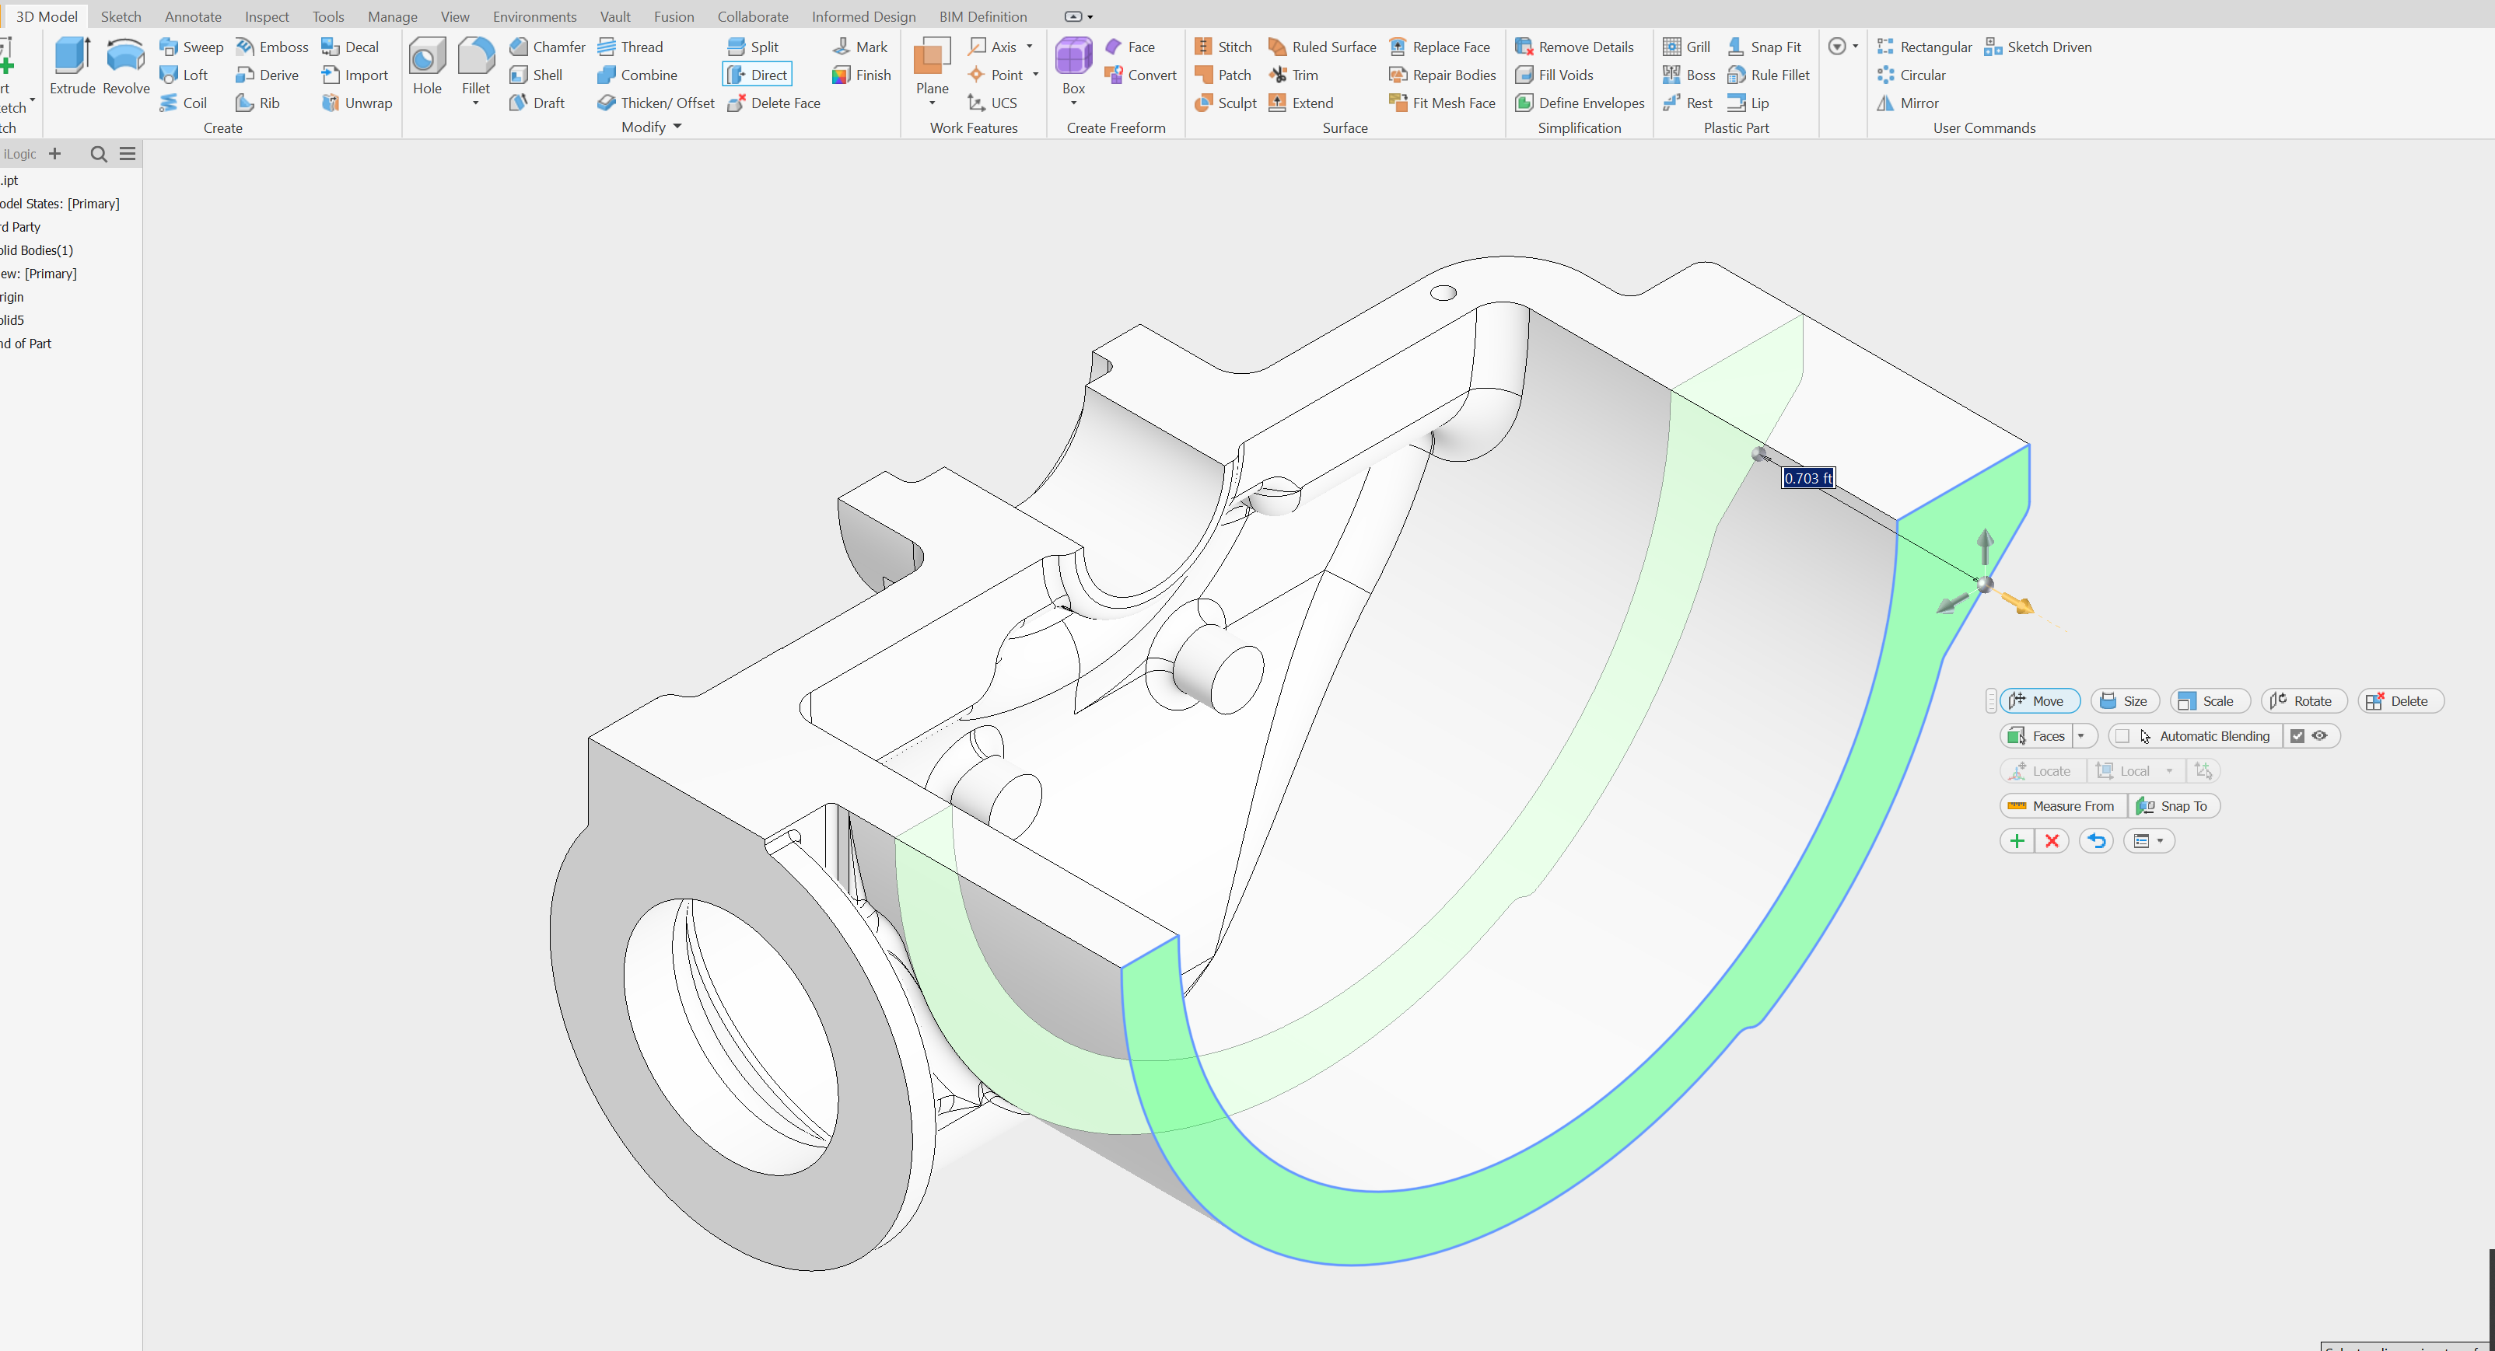2495x1351 pixels.
Task: Open the Informed Design tab
Action: (x=862, y=16)
